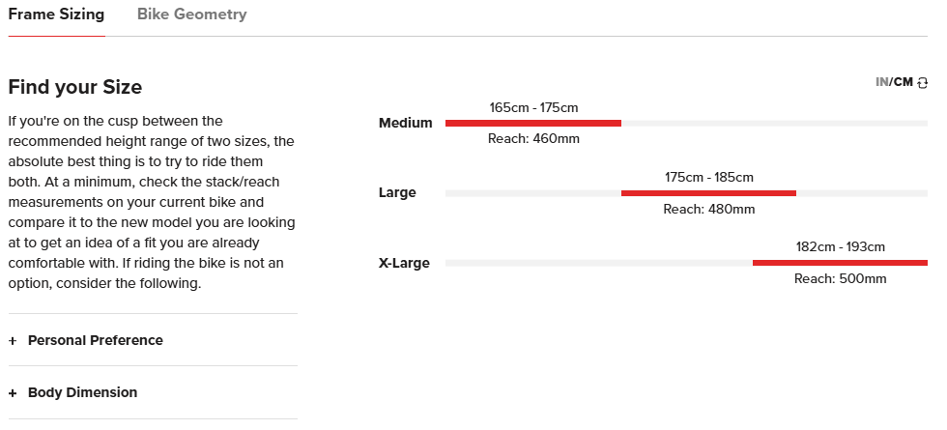Select the Large size label
This screenshot has height=430, width=947.
tap(397, 193)
